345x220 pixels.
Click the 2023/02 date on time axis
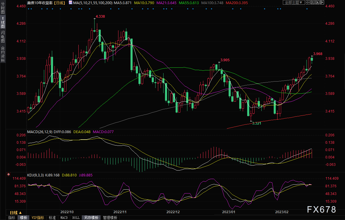pyautogui.click(x=282, y=212)
